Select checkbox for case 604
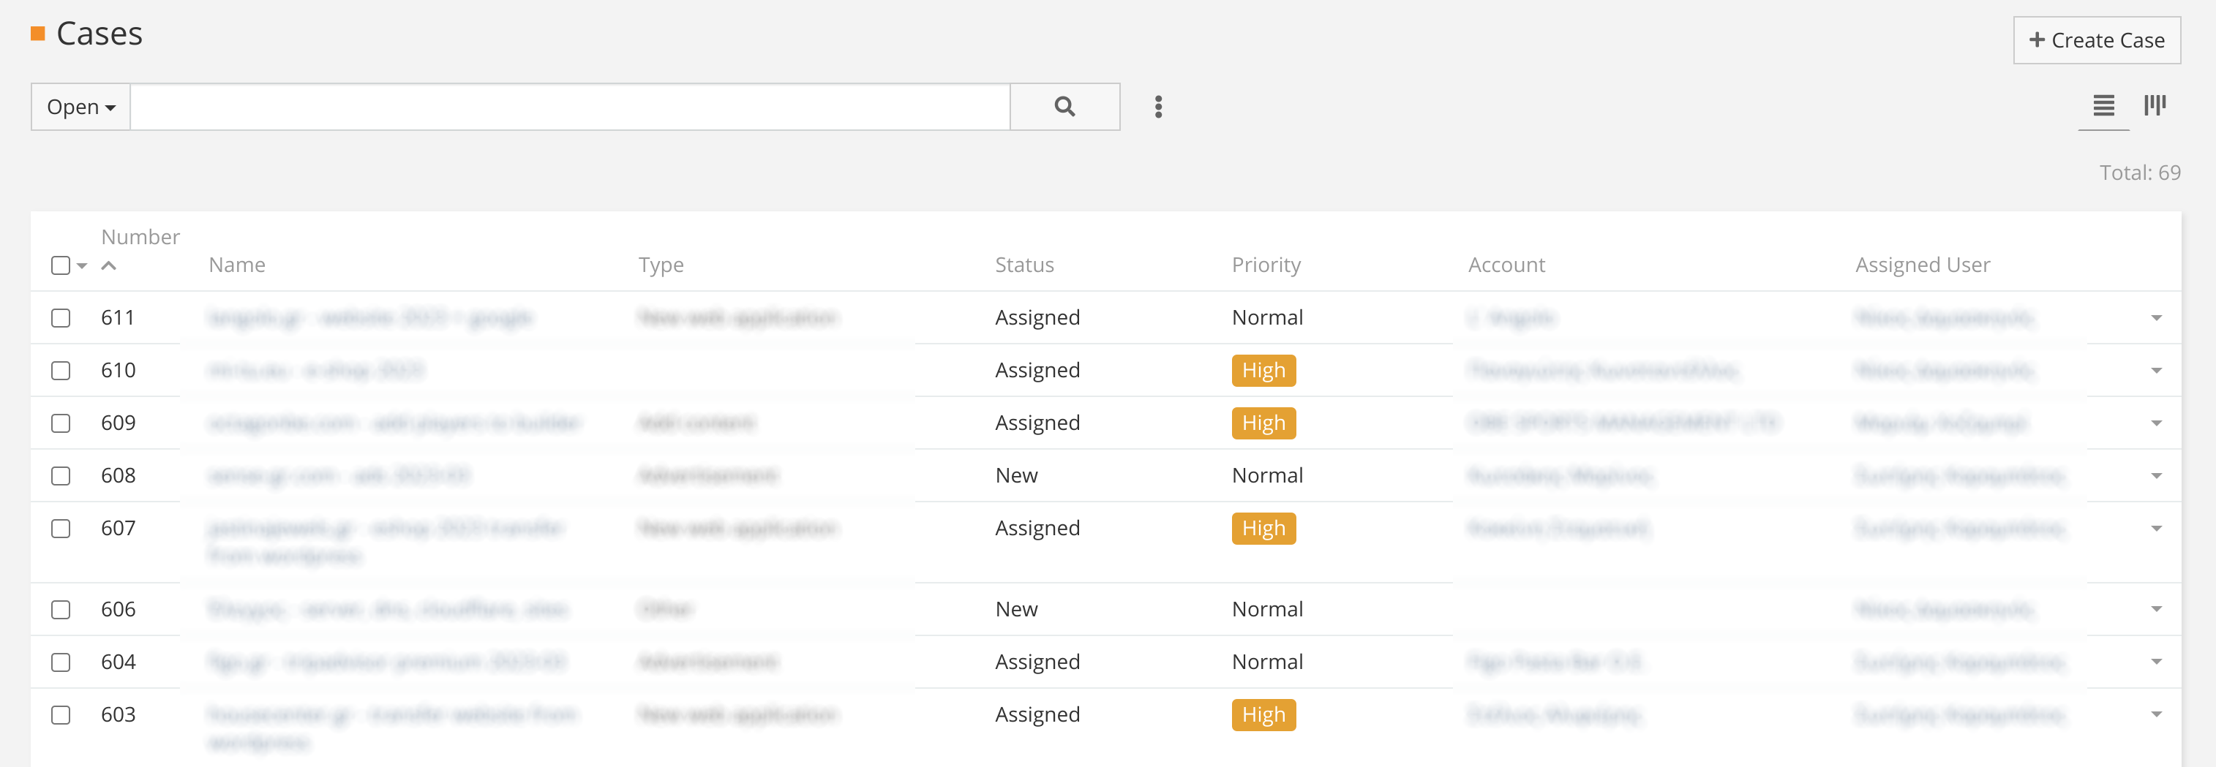The width and height of the screenshot is (2216, 767). [60, 662]
